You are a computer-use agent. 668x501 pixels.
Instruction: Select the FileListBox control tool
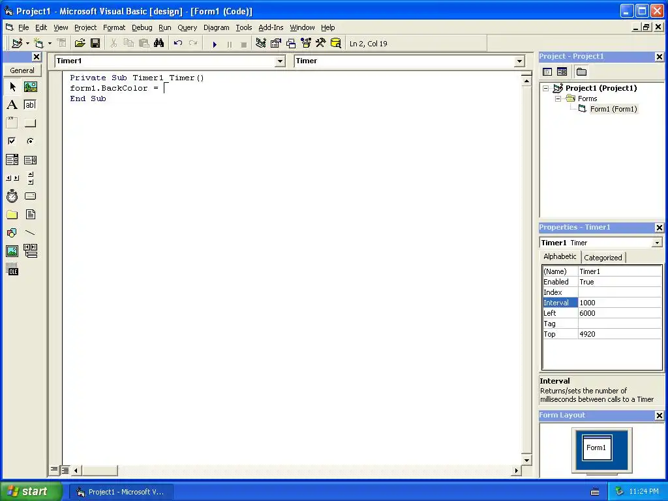(30, 215)
